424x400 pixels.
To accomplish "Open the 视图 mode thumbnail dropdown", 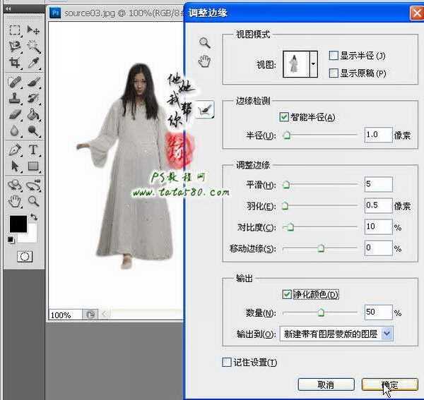I will [x=313, y=64].
